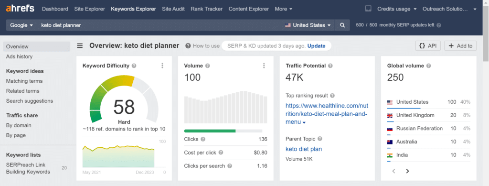
Task: Go to next page of global volume countries
Action: click(x=407, y=171)
